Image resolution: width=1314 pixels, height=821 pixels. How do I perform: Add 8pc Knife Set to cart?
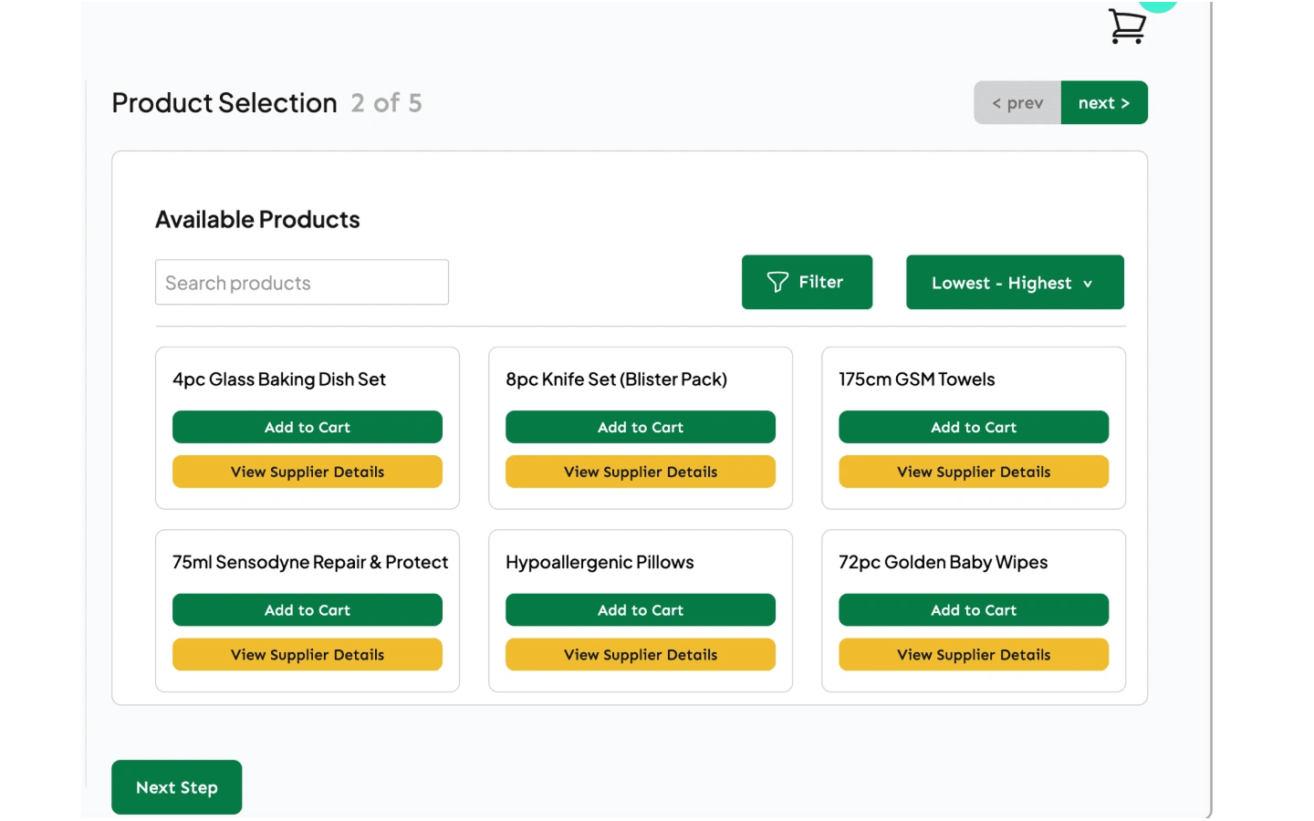coord(641,427)
